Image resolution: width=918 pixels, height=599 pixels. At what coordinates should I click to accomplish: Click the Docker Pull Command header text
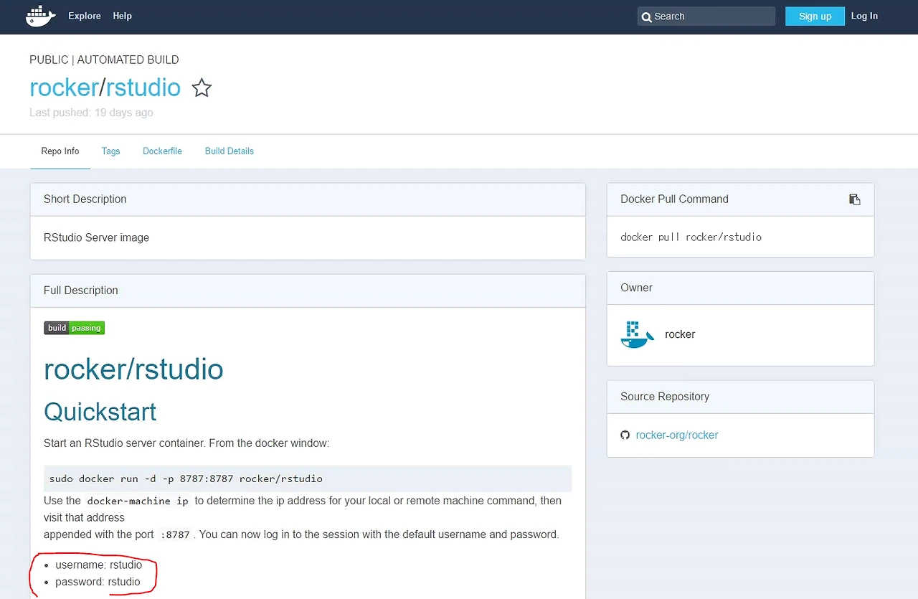click(x=674, y=199)
